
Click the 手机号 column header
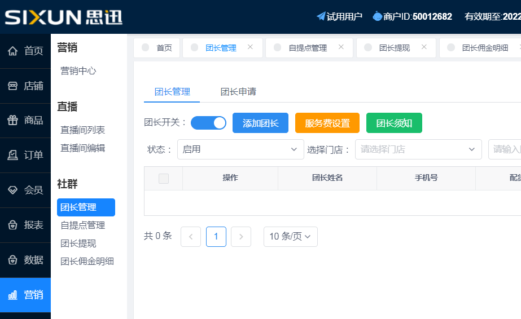[426, 178]
